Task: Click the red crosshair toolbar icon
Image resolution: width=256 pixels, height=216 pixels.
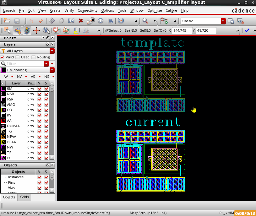Action: click(x=36, y=30)
